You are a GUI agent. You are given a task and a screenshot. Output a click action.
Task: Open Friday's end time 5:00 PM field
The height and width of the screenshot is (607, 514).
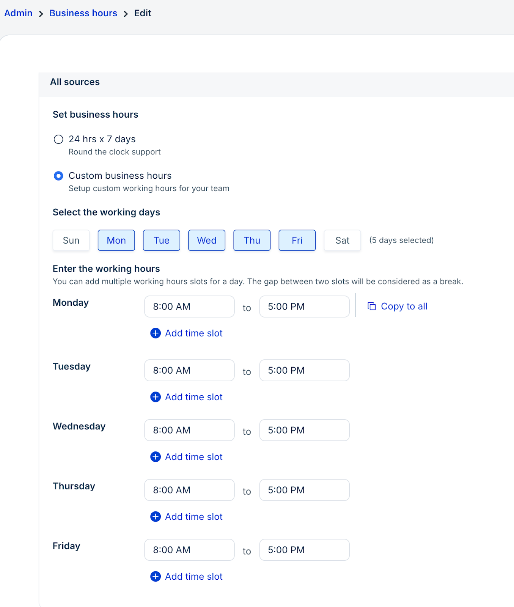pos(304,550)
